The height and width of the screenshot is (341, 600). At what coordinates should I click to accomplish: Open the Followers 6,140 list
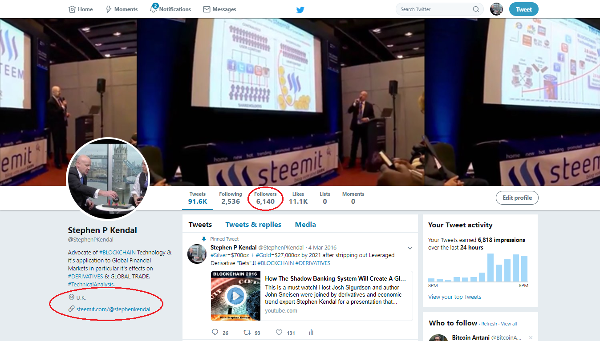click(265, 198)
